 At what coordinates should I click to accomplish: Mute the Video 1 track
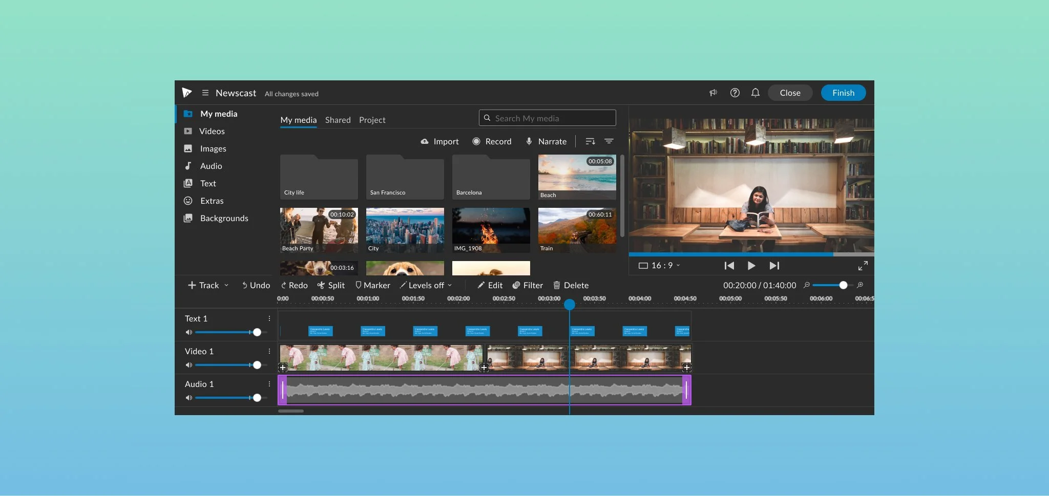click(x=188, y=365)
